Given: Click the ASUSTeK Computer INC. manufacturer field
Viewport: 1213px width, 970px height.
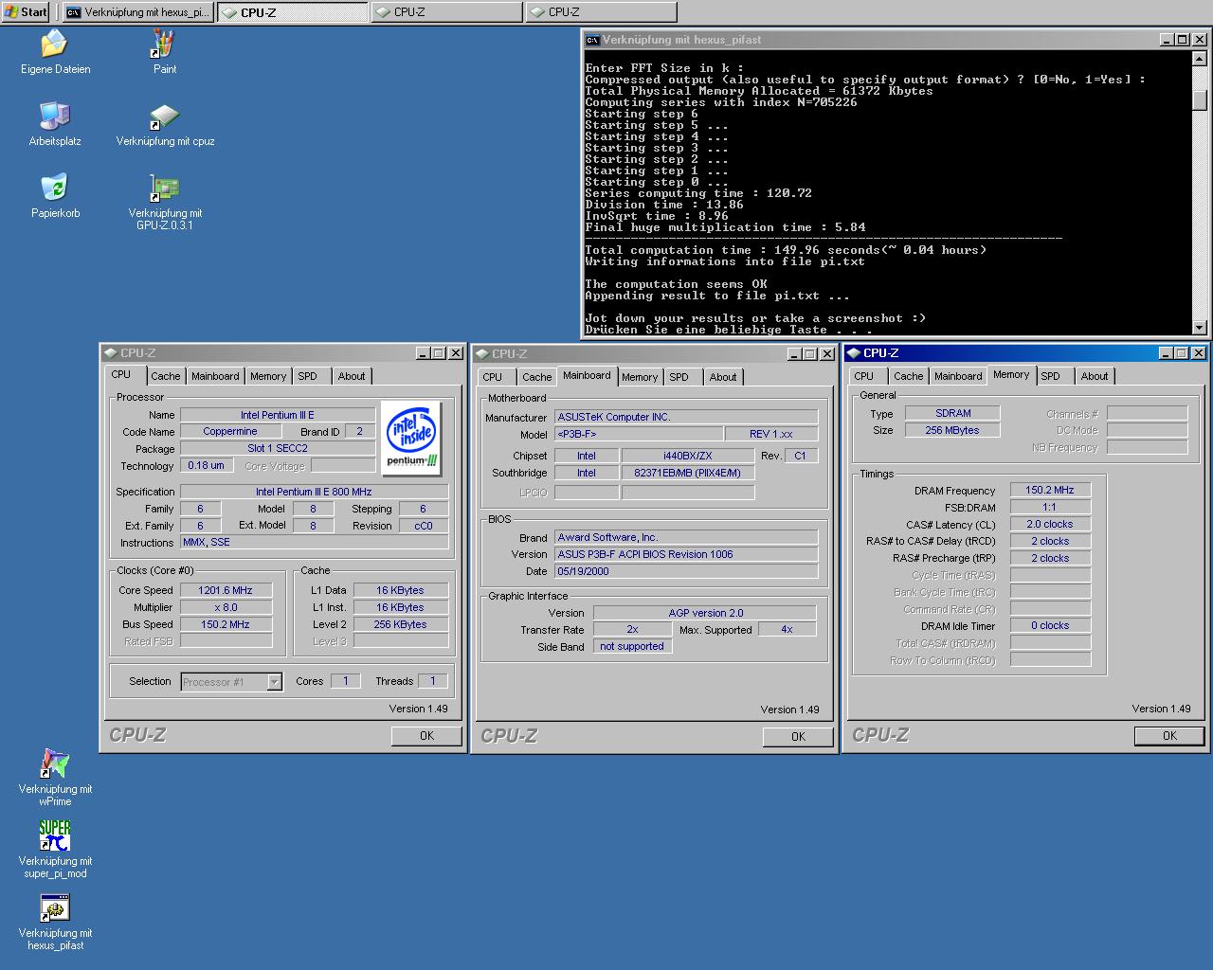Looking at the screenshot, I should (x=686, y=417).
